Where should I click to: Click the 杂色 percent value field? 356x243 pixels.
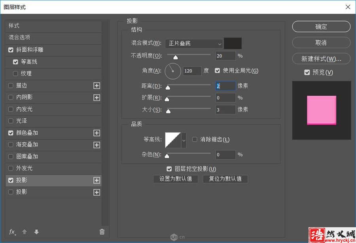click(225, 155)
